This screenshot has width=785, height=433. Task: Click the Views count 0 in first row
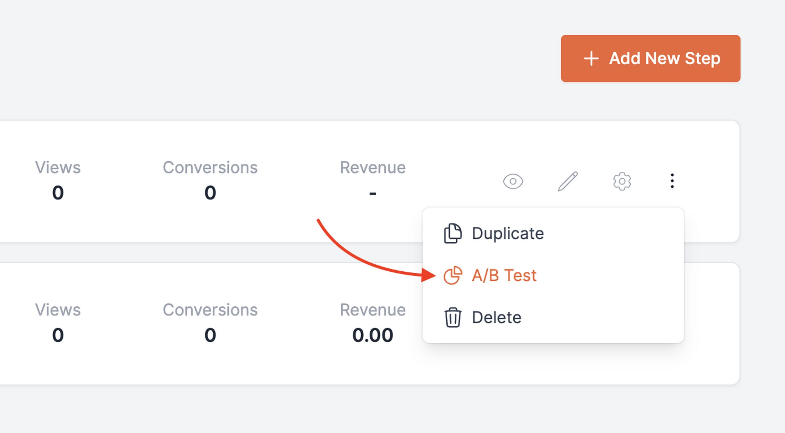point(58,193)
